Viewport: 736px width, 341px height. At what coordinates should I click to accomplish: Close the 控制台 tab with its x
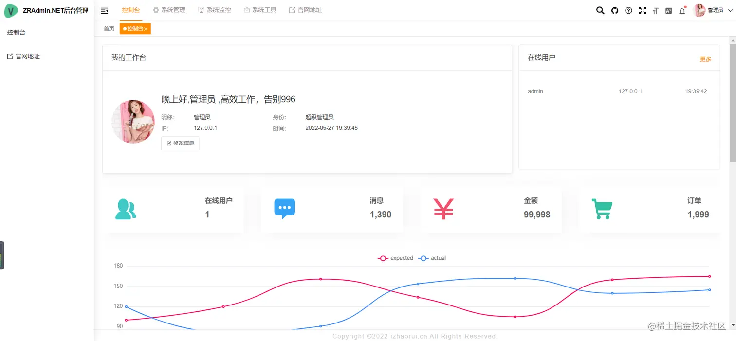[x=146, y=29]
